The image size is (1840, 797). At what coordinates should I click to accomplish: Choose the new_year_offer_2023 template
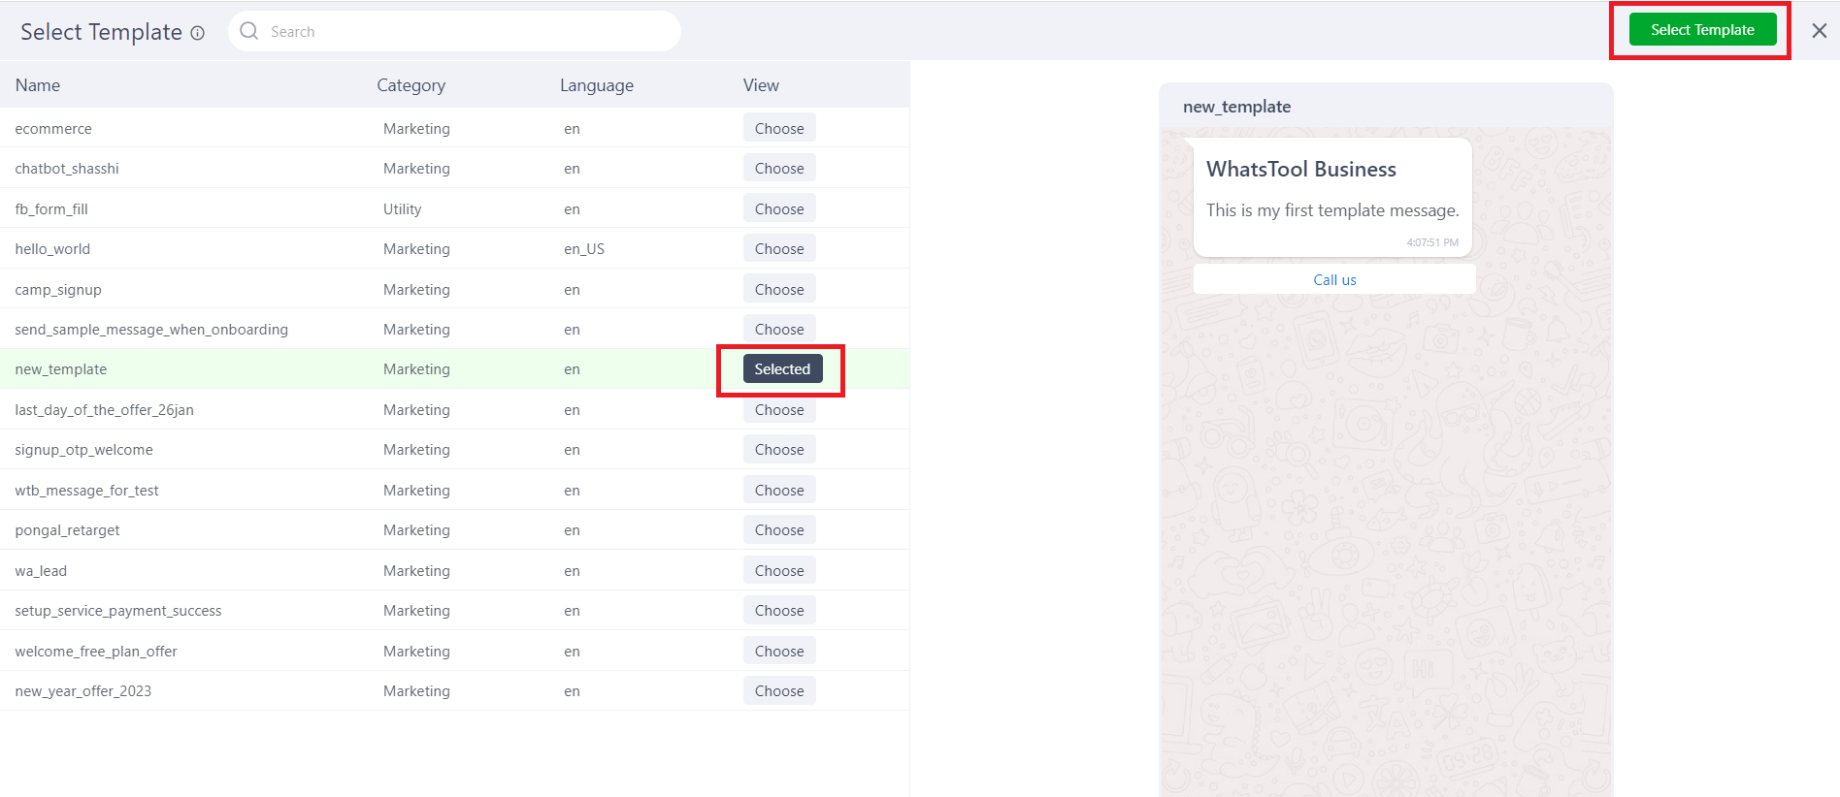(x=779, y=690)
